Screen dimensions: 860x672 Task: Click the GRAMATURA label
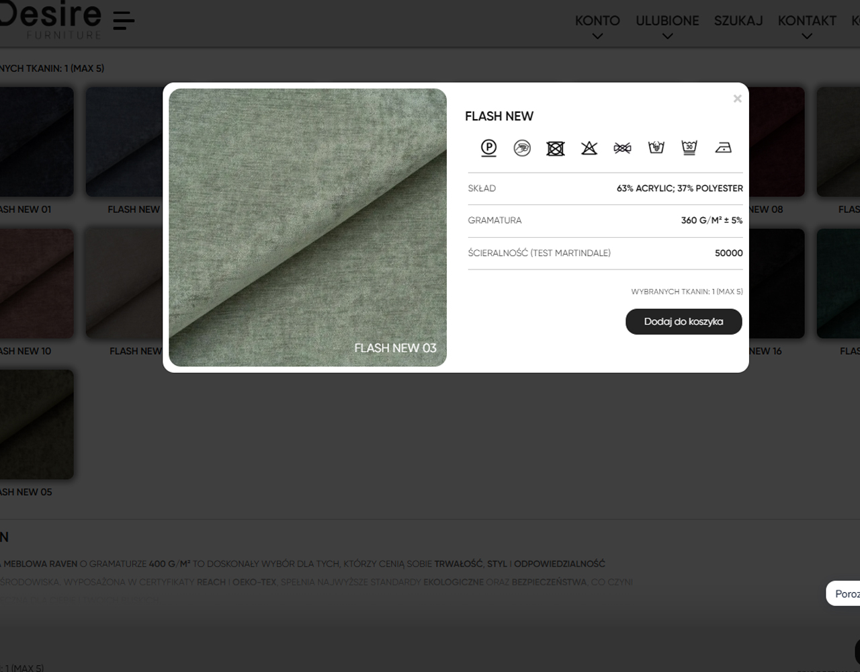(494, 220)
